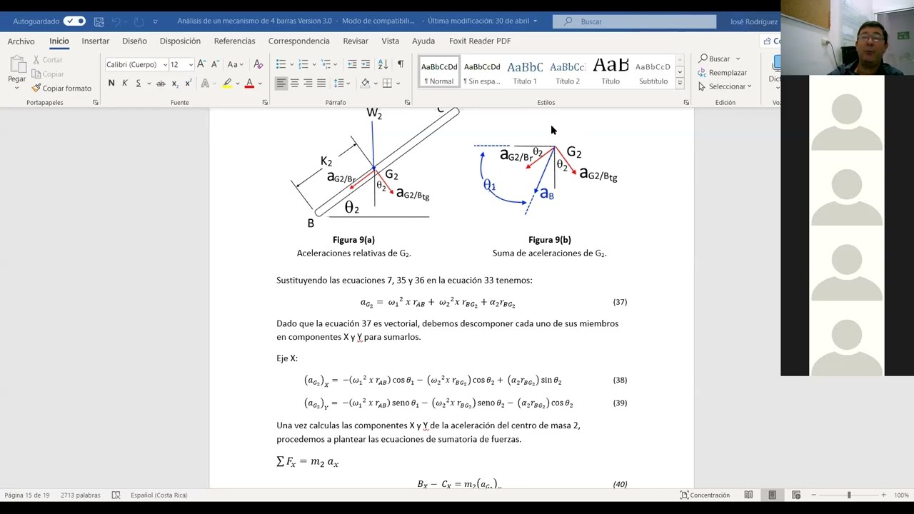Viewport: 914px width, 514px height.
Task: Switch to the Diseño tab
Action: click(x=134, y=41)
